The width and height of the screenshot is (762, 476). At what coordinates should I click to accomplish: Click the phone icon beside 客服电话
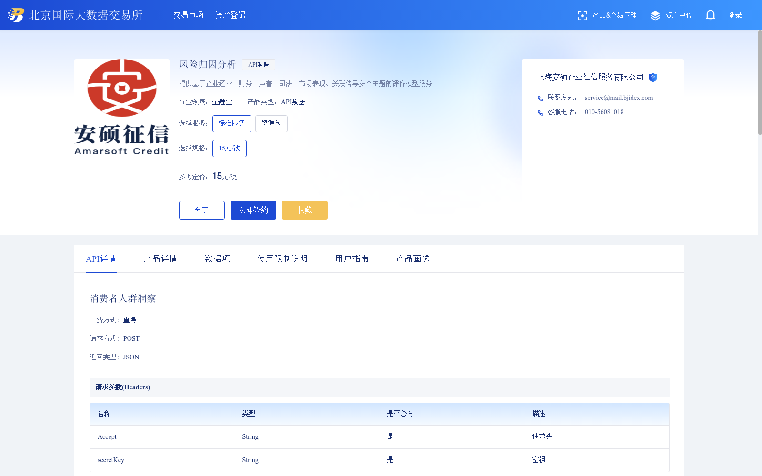541,113
